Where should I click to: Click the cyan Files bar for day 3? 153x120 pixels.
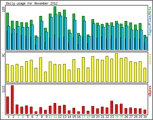[x=18, y=38]
